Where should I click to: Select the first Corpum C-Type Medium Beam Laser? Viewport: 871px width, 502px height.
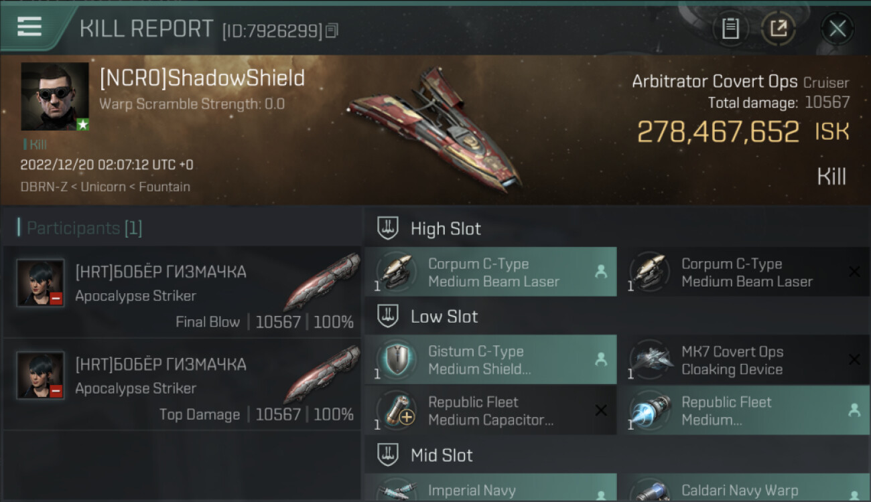(x=490, y=272)
